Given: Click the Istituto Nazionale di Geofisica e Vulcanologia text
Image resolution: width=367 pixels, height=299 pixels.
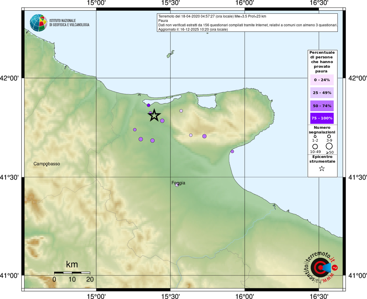Looking at the screenshot, I should click(69, 23).
